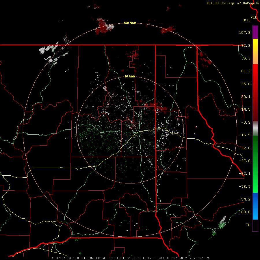This screenshot has height=260, width=260.
Task: Pick the red segment of velocity color bar
Action: point(255,92)
